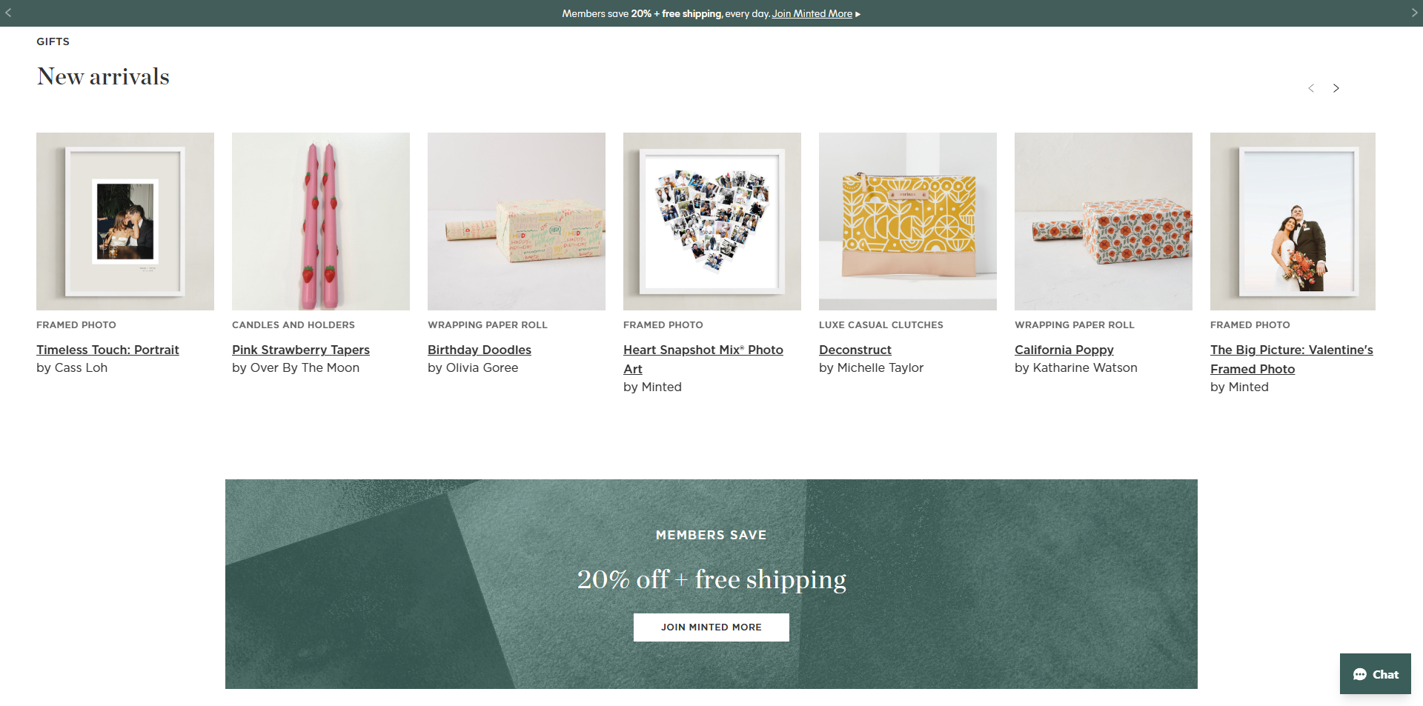The width and height of the screenshot is (1423, 706).
Task: Click JOIN MINTED MORE button
Action: [711, 627]
